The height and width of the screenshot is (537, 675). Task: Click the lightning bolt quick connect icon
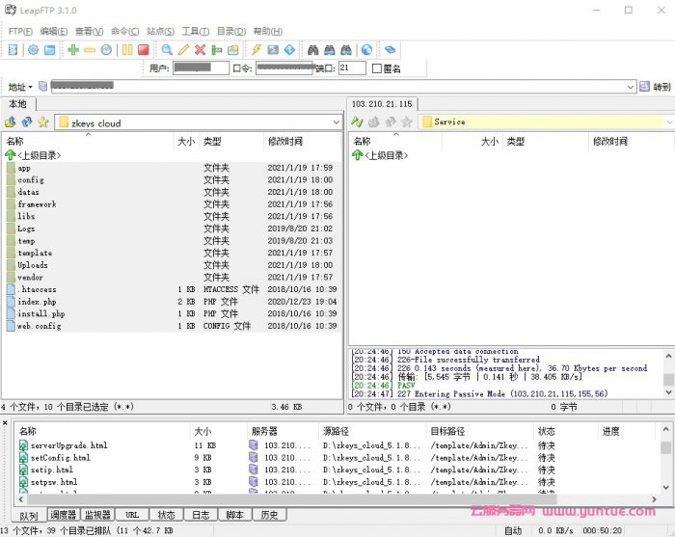click(x=256, y=49)
